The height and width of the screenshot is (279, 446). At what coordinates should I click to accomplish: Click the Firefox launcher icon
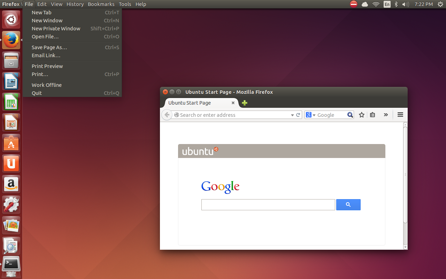[11, 40]
